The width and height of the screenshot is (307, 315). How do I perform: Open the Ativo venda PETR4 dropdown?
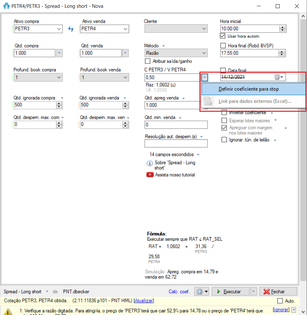125,29
